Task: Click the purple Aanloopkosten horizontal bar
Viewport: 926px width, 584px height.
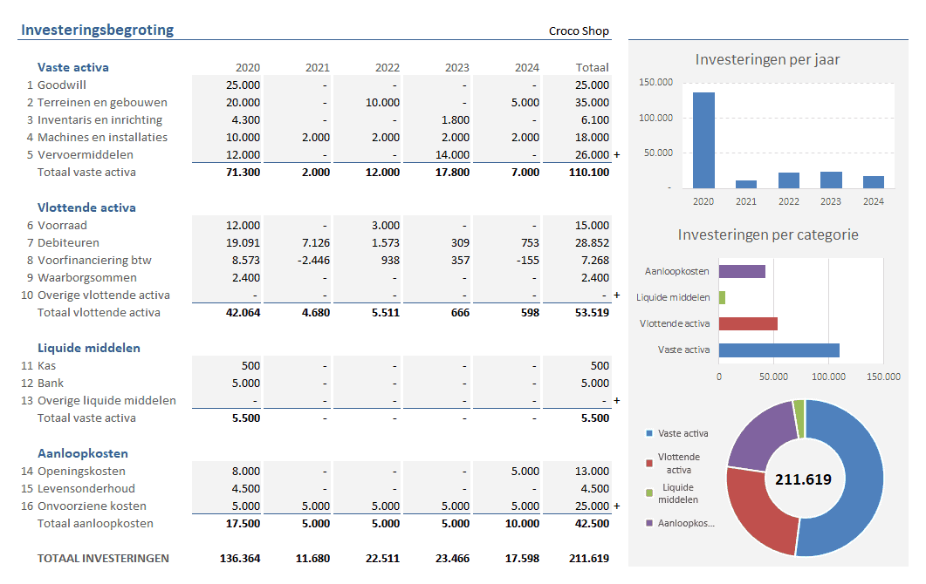Action: coord(742,271)
